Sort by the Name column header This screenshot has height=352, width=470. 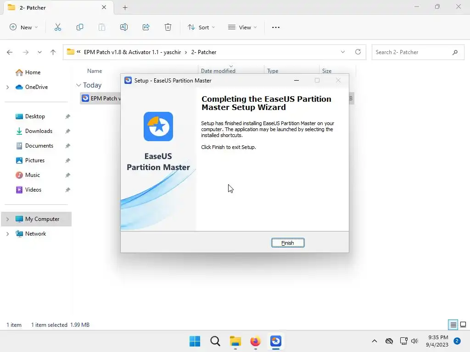(x=95, y=71)
